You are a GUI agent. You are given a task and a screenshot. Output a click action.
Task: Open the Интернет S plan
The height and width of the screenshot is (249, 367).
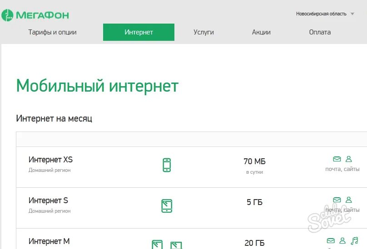pyautogui.click(x=48, y=200)
